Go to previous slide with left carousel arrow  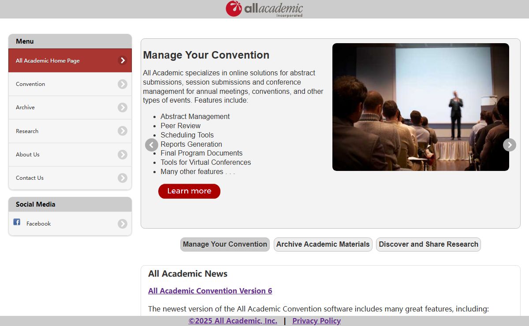pyautogui.click(x=152, y=145)
